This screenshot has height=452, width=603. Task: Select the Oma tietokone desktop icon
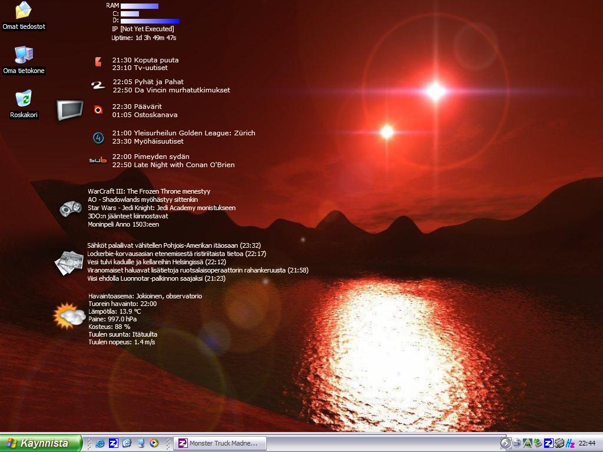pyautogui.click(x=24, y=55)
